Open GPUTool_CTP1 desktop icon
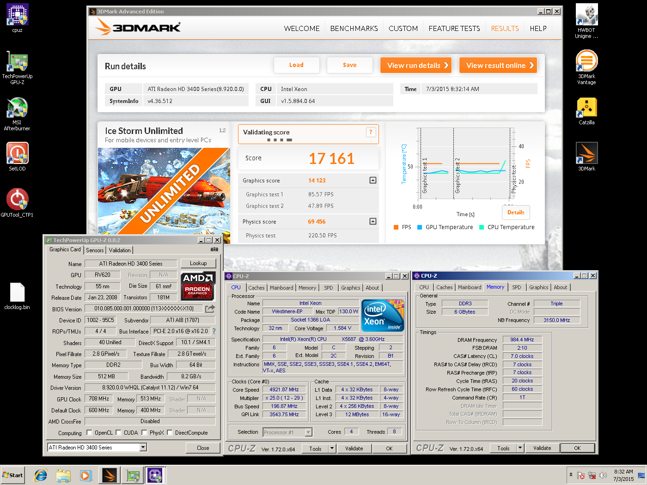The width and height of the screenshot is (647, 485). pyautogui.click(x=17, y=202)
